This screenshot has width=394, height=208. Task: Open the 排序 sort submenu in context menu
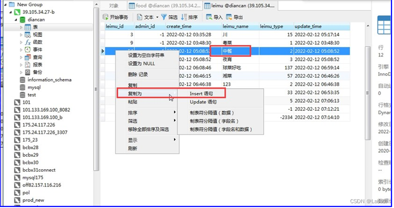pyautogui.click(x=147, y=113)
